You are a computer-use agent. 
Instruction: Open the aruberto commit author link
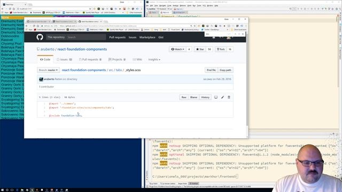pos(49,79)
